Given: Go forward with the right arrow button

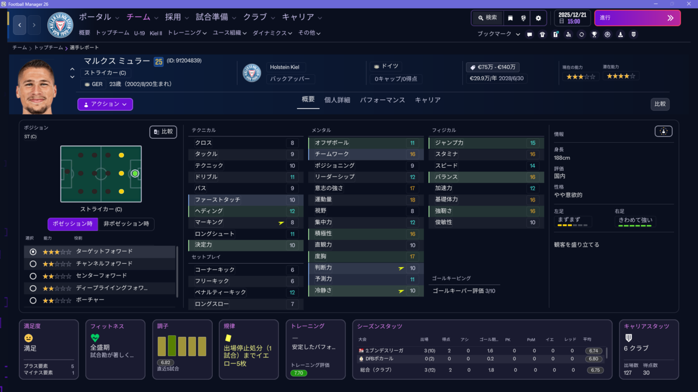Looking at the screenshot, I should 34,25.
